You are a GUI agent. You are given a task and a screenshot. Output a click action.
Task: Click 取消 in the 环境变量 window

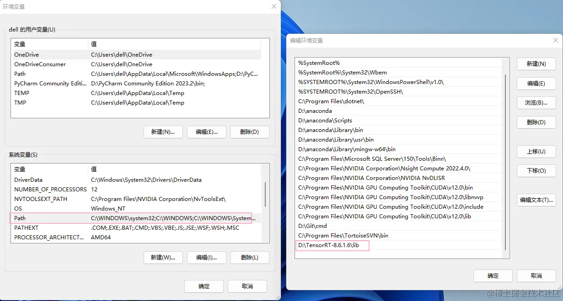[x=247, y=286]
